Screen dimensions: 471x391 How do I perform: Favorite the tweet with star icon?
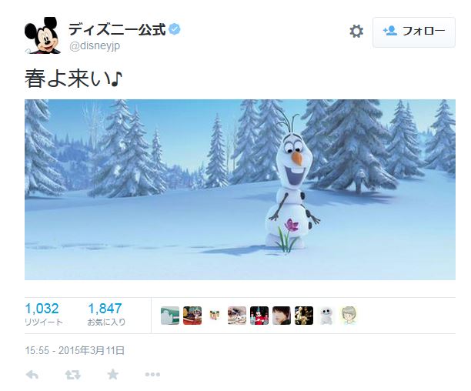(112, 375)
